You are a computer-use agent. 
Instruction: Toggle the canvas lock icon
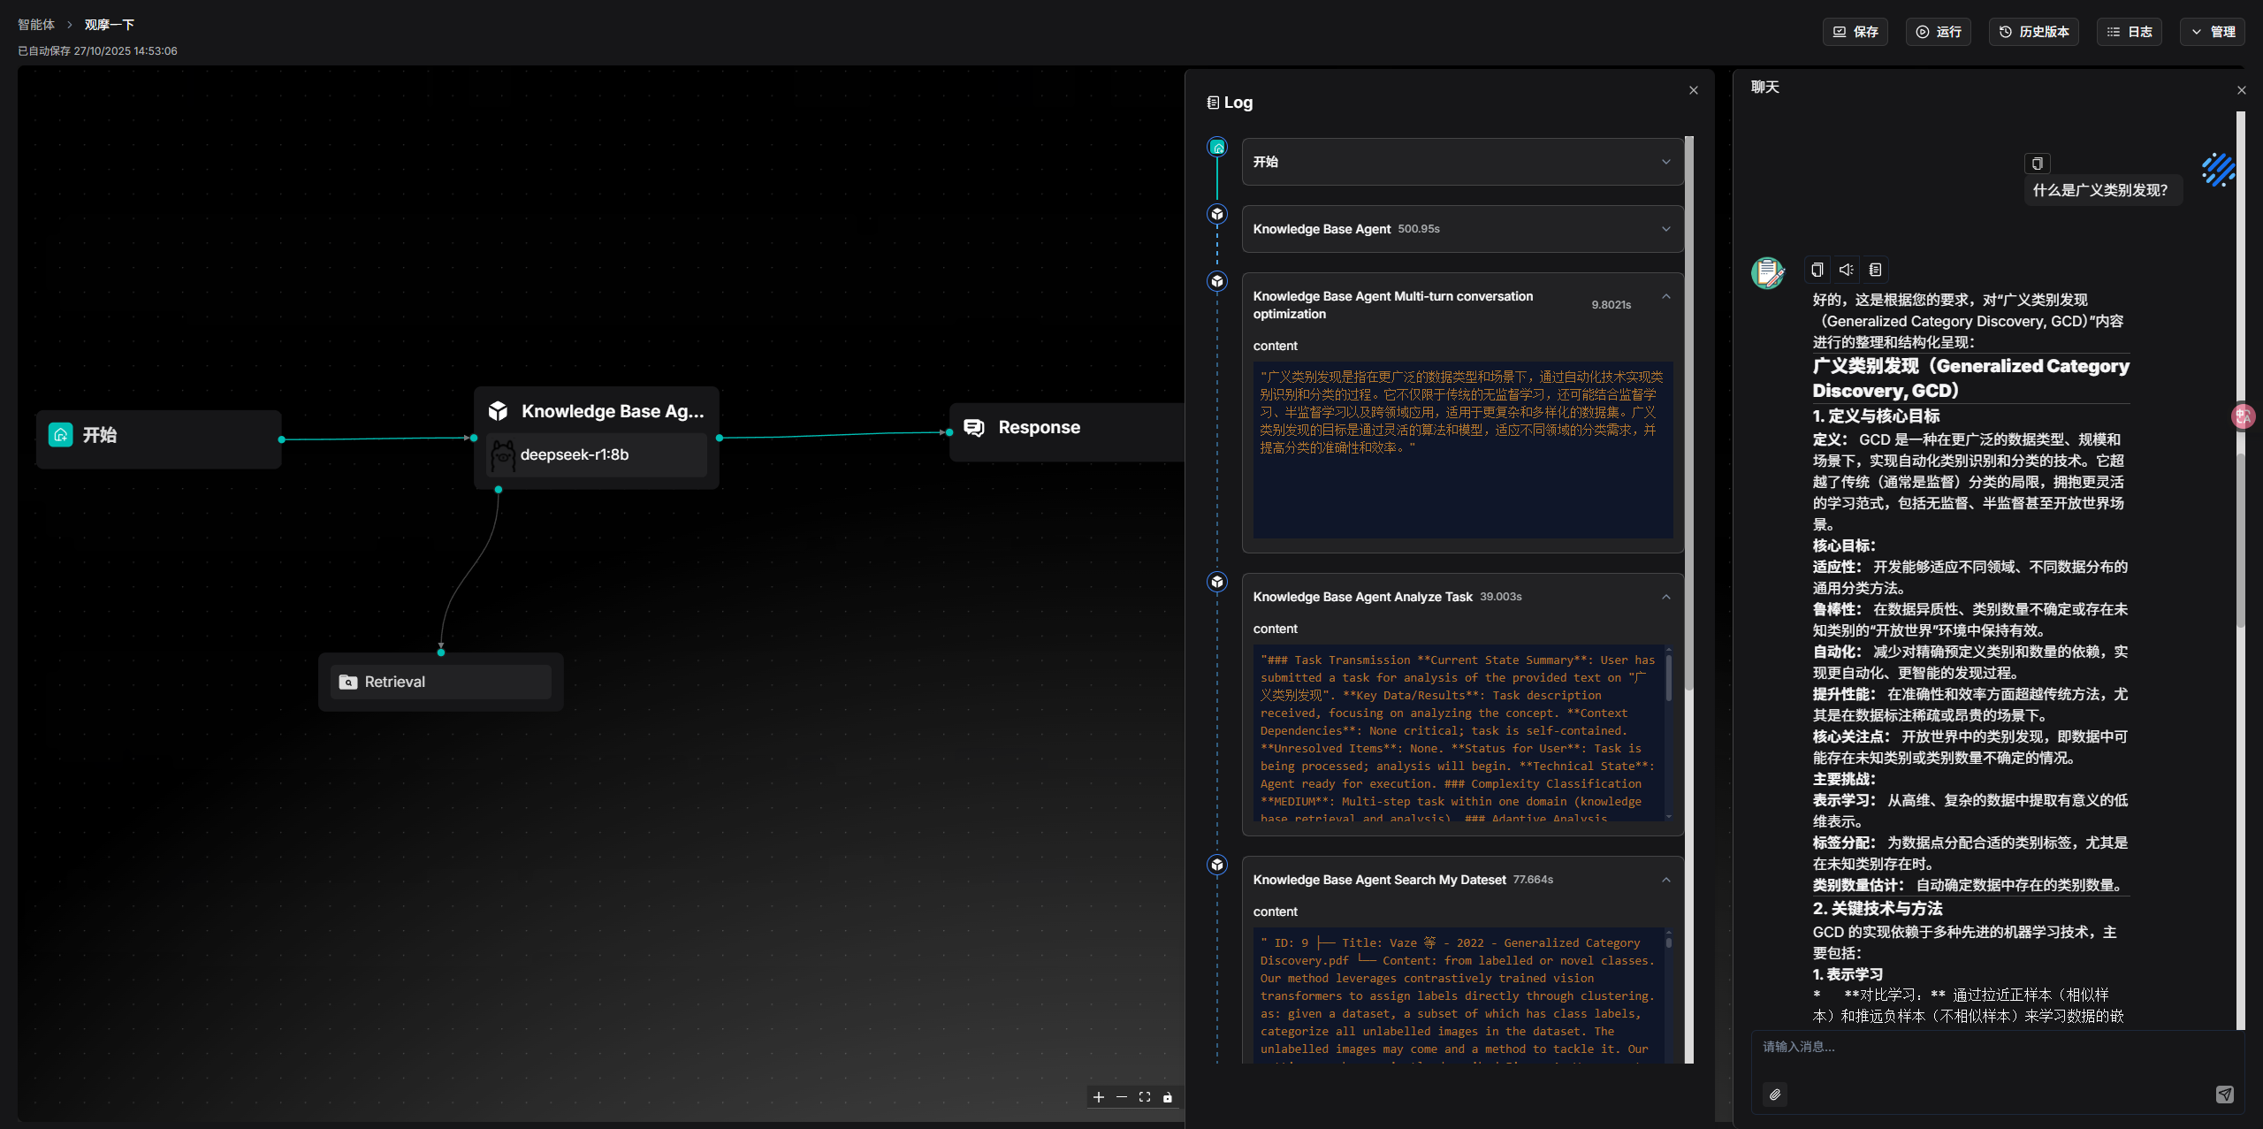(1168, 1097)
